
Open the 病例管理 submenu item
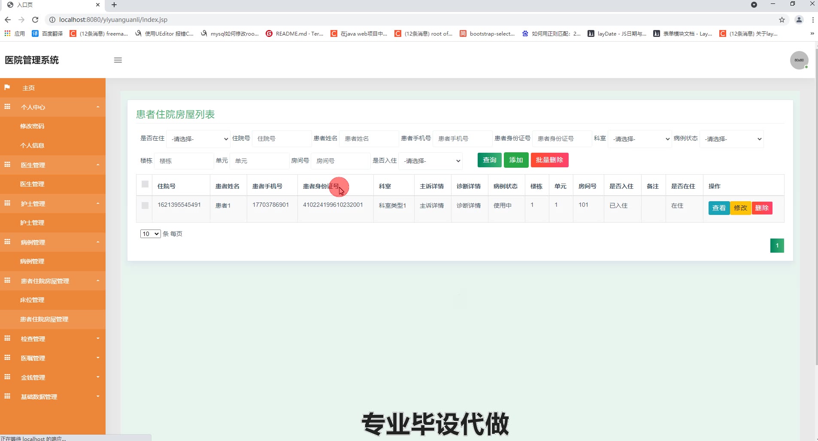[x=53, y=261]
